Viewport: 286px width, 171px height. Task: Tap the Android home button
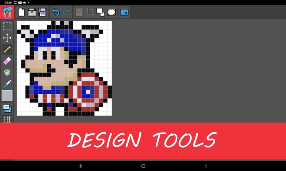143,166
